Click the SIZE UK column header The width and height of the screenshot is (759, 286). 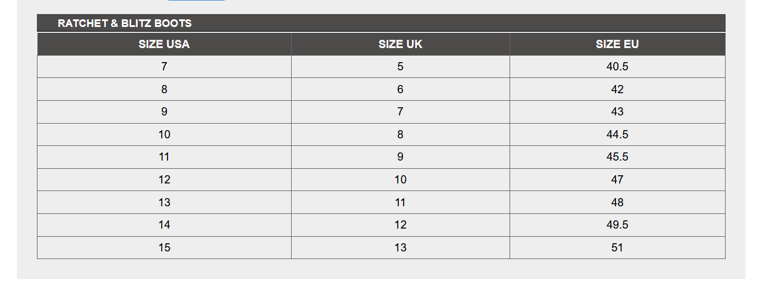[x=401, y=44]
